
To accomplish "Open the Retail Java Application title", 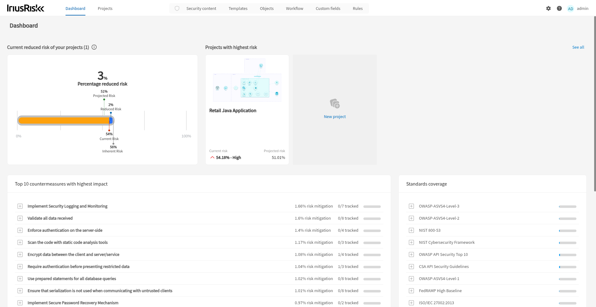I will 233,111.
